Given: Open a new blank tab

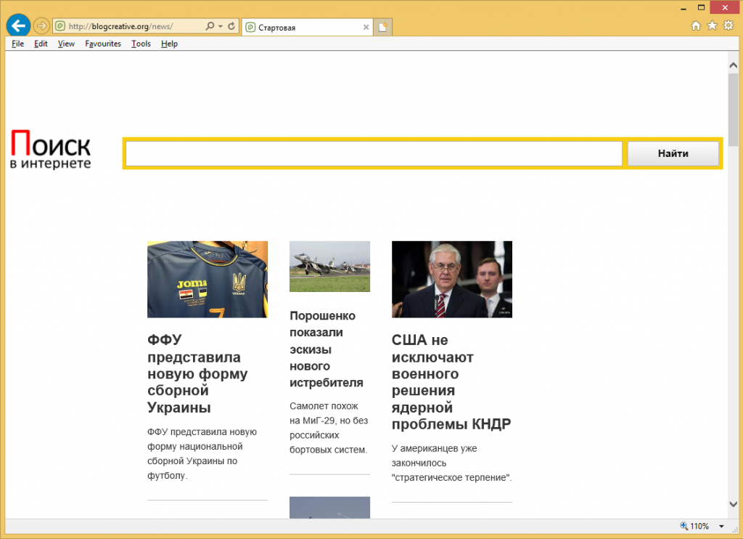Looking at the screenshot, I should (x=383, y=28).
